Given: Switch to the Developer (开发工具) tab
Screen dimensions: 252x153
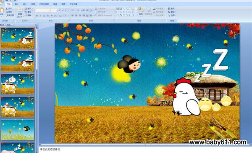Looking at the screenshot, I should click(x=73, y=4).
